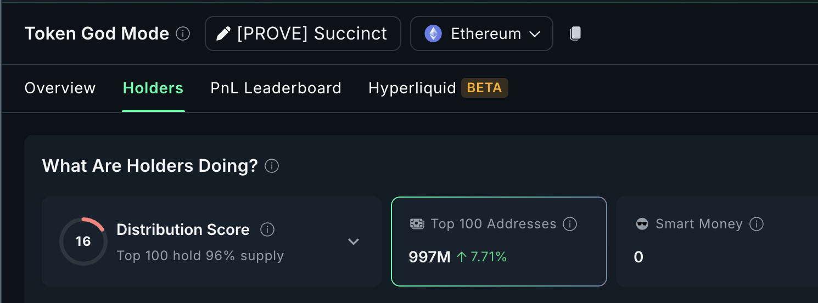
Task: Copy token address with the clipboard icon
Action: click(575, 33)
